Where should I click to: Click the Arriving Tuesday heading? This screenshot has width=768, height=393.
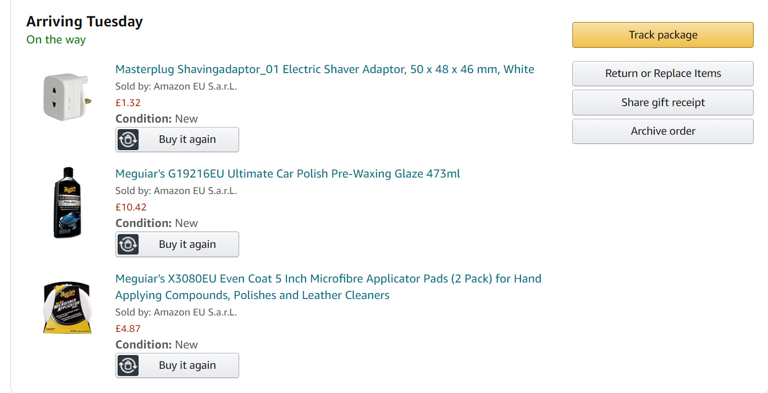[85, 21]
